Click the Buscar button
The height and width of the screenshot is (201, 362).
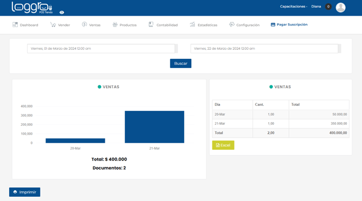point(180,63)
